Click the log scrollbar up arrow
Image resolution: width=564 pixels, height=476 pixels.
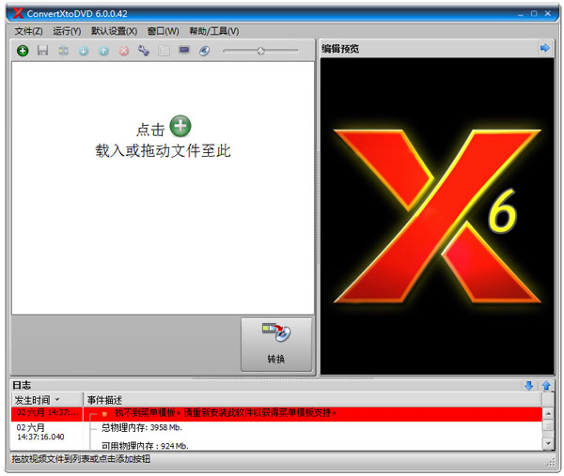[548, 413]
